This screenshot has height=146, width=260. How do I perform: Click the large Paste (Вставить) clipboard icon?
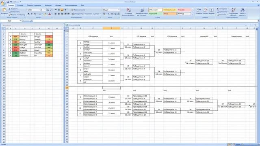point(4,10)
